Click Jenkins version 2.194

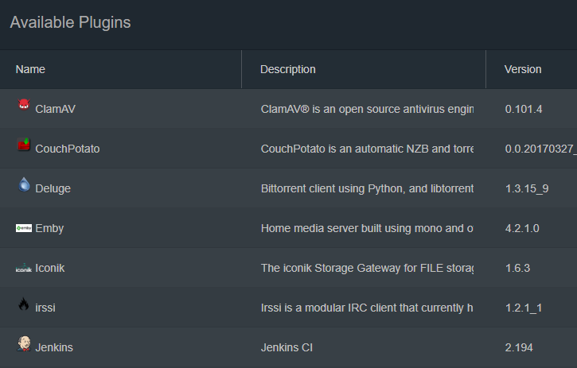coord(519,347)
